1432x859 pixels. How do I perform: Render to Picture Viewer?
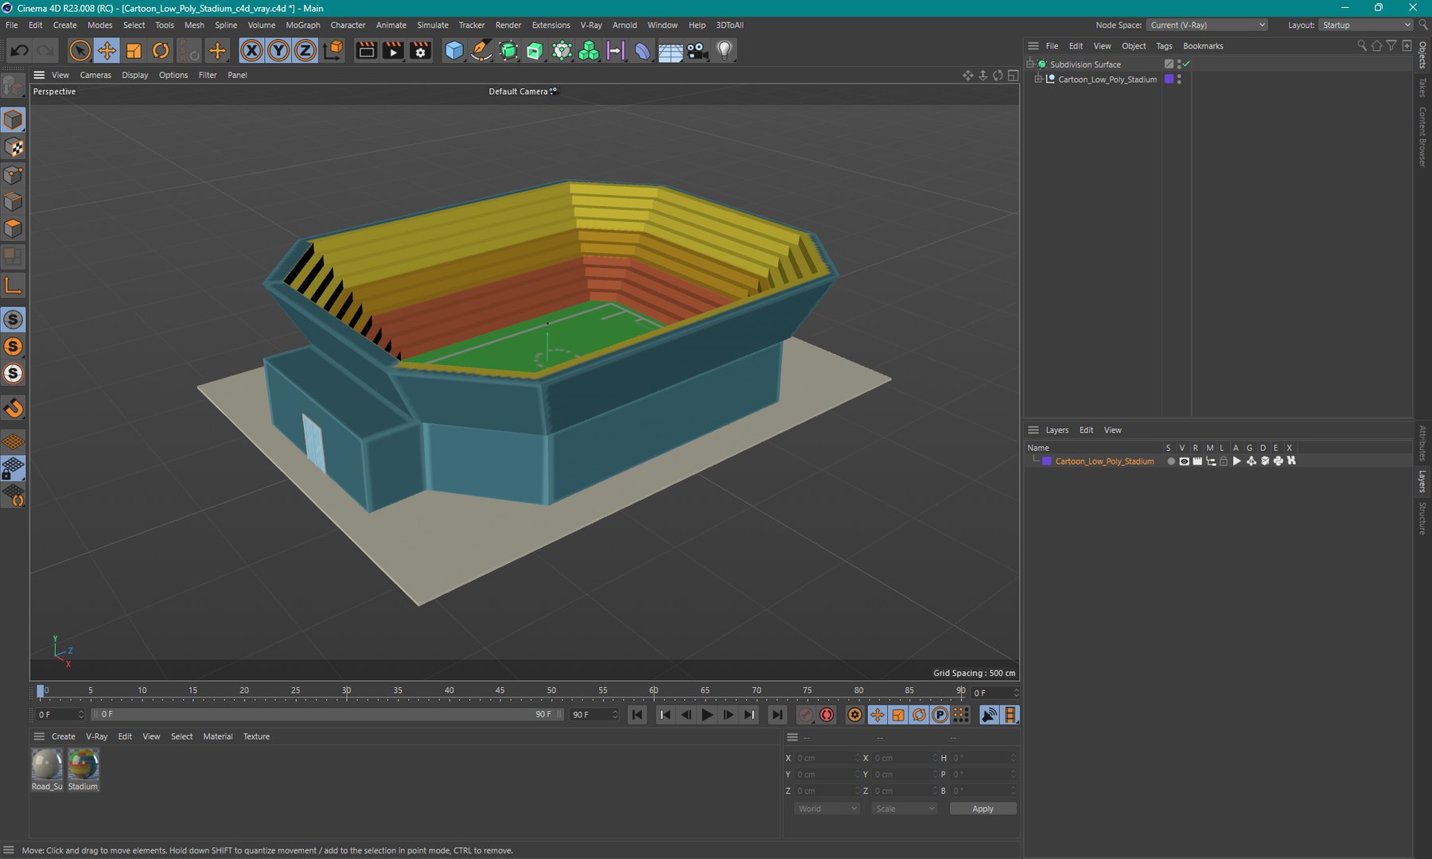[x=393, y=51]
